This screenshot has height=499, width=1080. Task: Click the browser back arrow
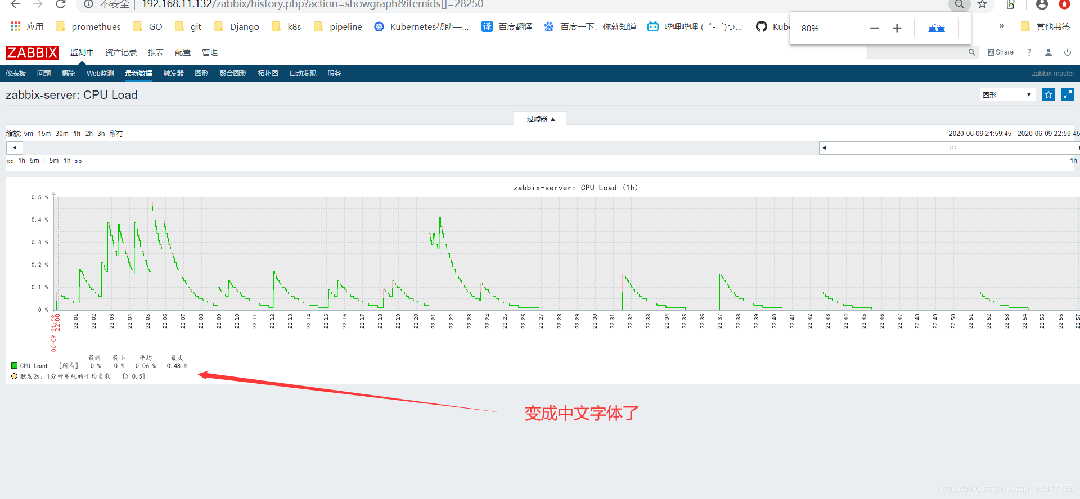pyautogui.click(x=15, y=4)
